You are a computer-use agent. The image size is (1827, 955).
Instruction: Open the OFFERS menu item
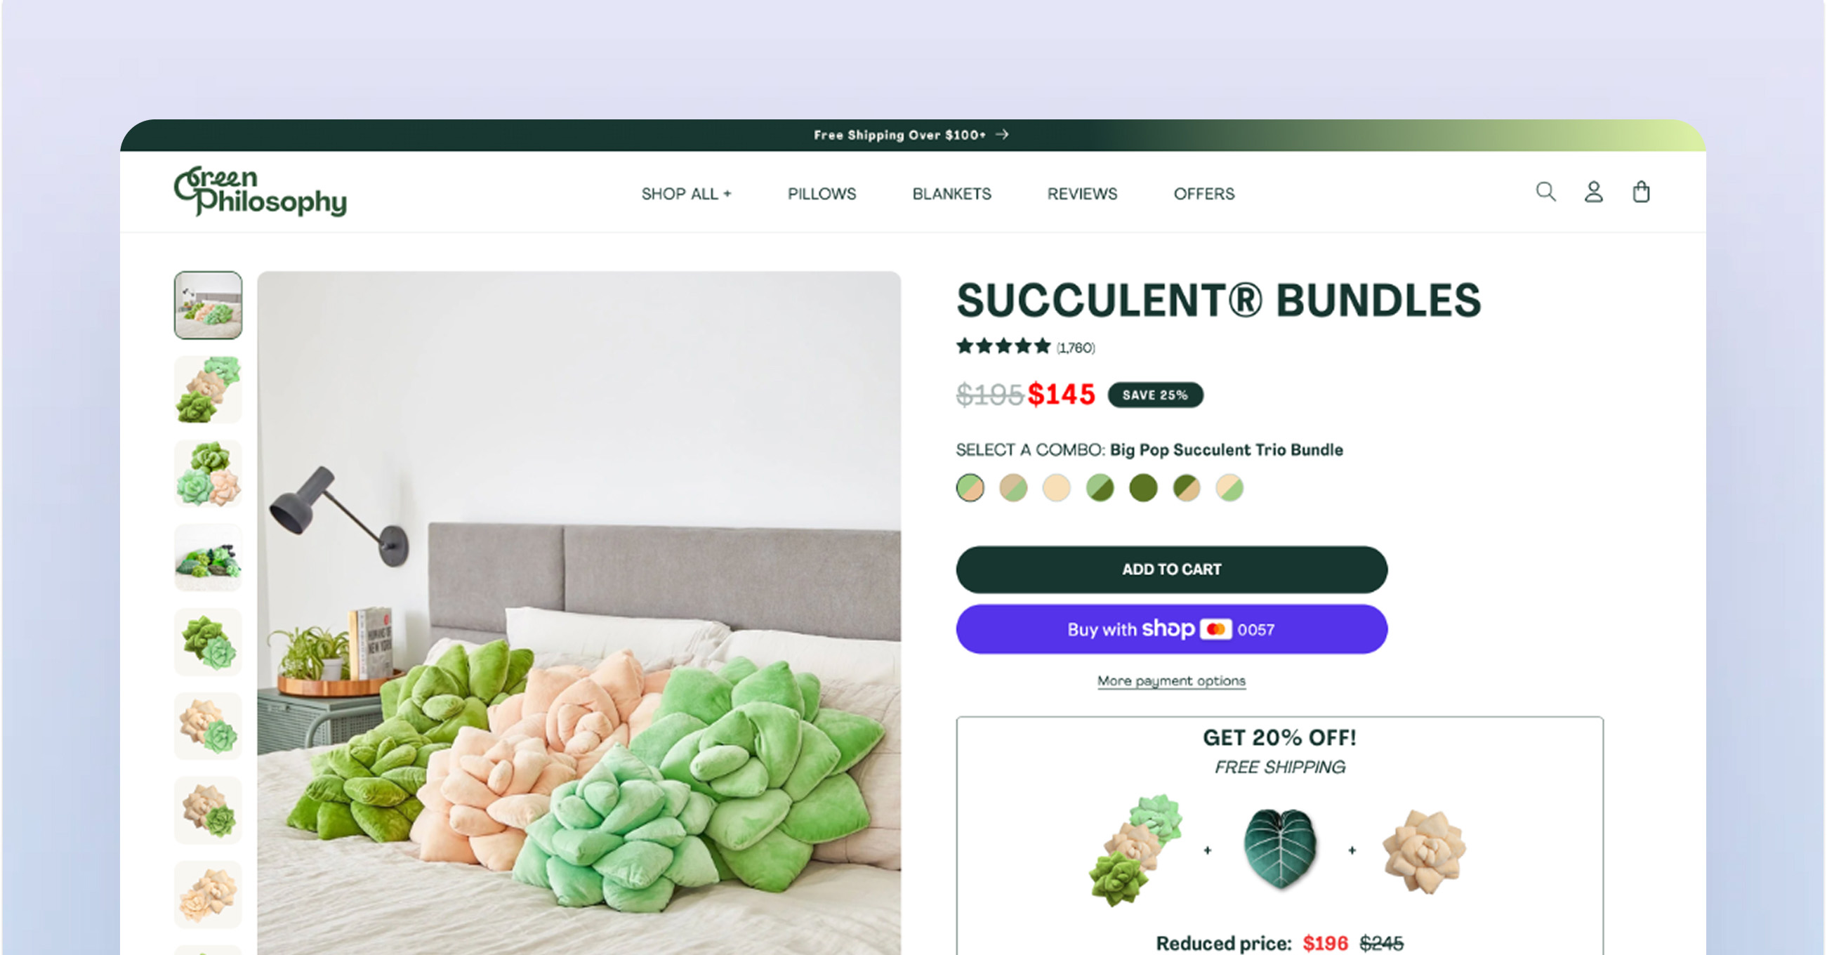(1204, 194)
